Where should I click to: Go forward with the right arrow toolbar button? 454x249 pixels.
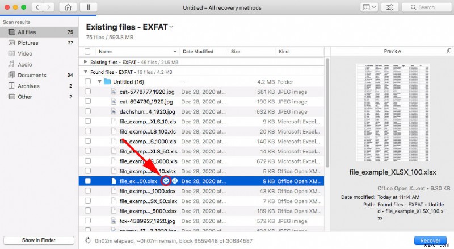(49, 7)
